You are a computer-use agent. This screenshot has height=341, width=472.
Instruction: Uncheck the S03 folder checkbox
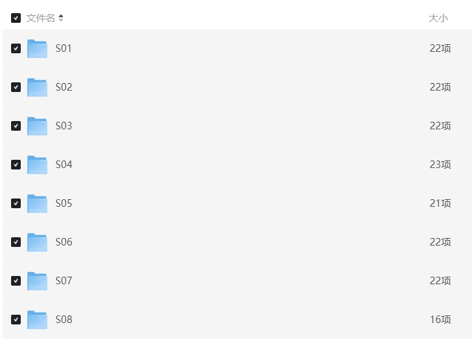click(x=16, y=126)
